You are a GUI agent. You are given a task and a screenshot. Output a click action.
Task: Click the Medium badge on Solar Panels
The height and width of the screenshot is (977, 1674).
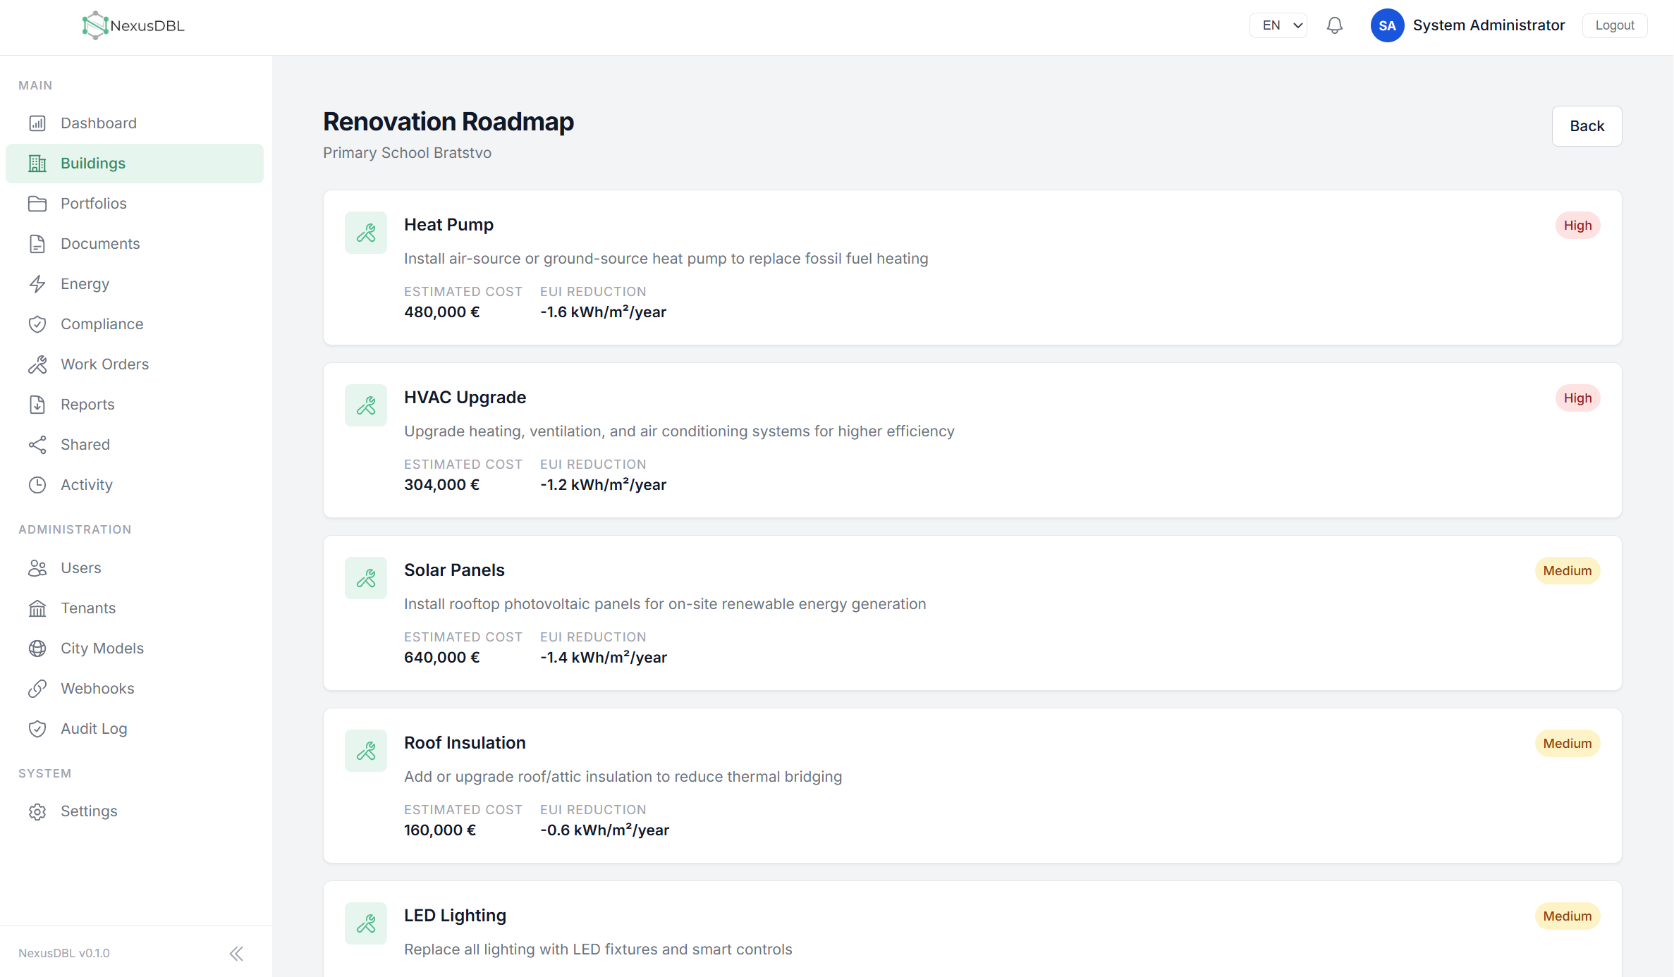pos(1568,571)
